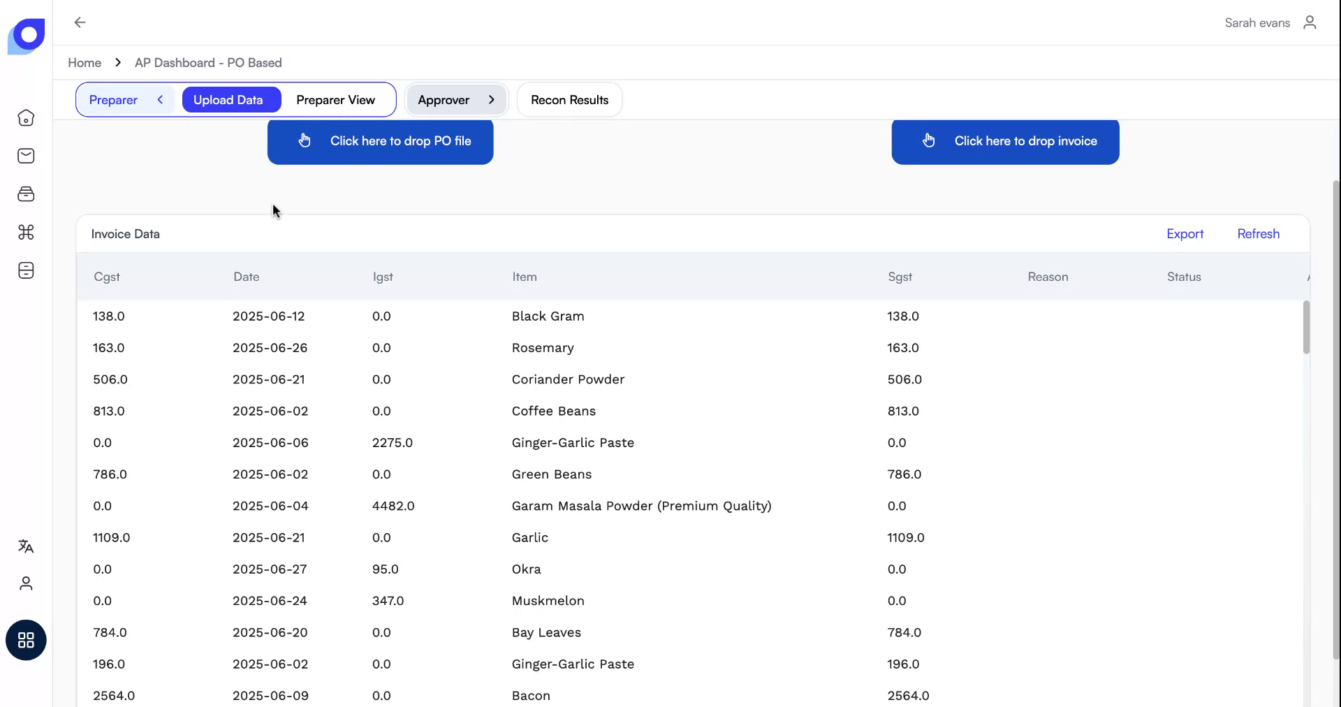
Task: Switch to the Preparer View tab
Action: [x=336, y=99]
